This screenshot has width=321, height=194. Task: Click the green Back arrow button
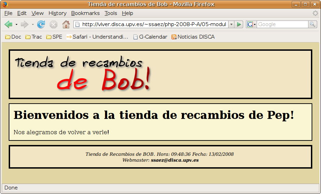8,24
